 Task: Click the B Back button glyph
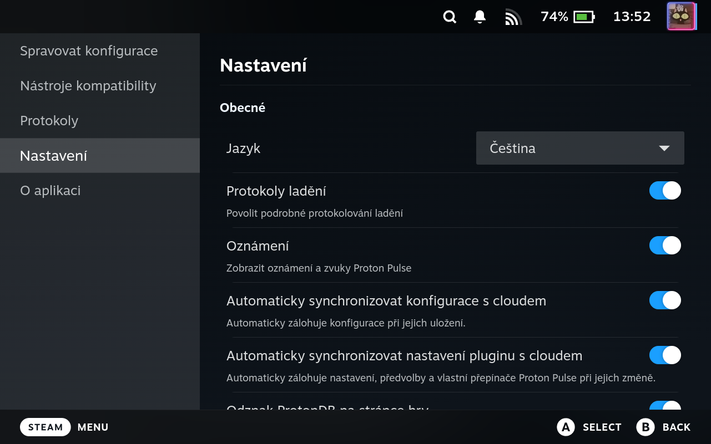coord(646,427)
